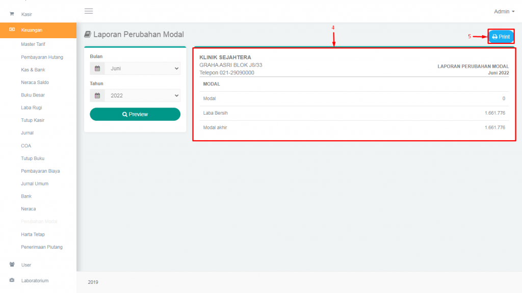This screenshot has width=522, height=293.
Task: Select Jurnal Umum from sidebar
Action: (35, 183)
